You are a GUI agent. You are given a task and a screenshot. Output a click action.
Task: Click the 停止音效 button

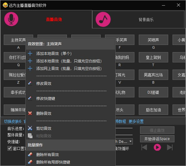pyautogui.click(x=157, y=130)
